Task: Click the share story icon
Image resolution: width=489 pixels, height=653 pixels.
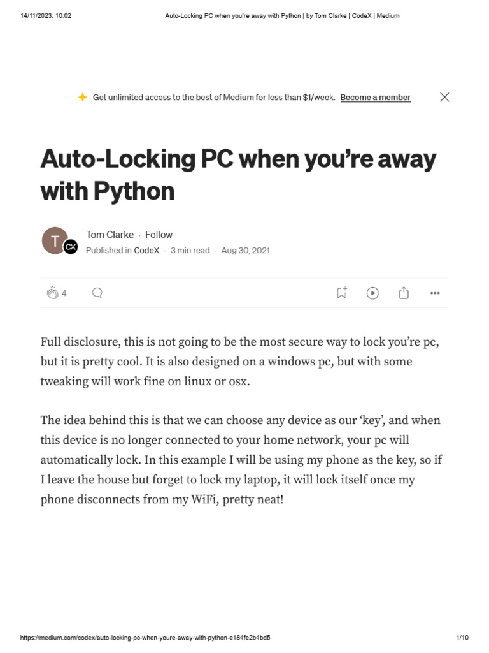Action: click(x=404, y=293)
